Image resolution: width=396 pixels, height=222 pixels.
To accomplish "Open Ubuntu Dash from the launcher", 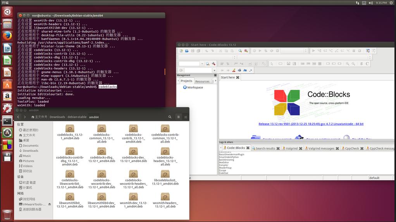I will pyautogui.click(x=7, y=12).
